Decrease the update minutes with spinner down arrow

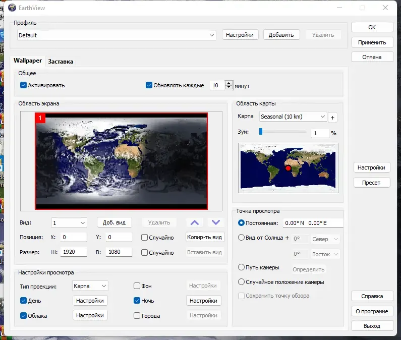228,87
